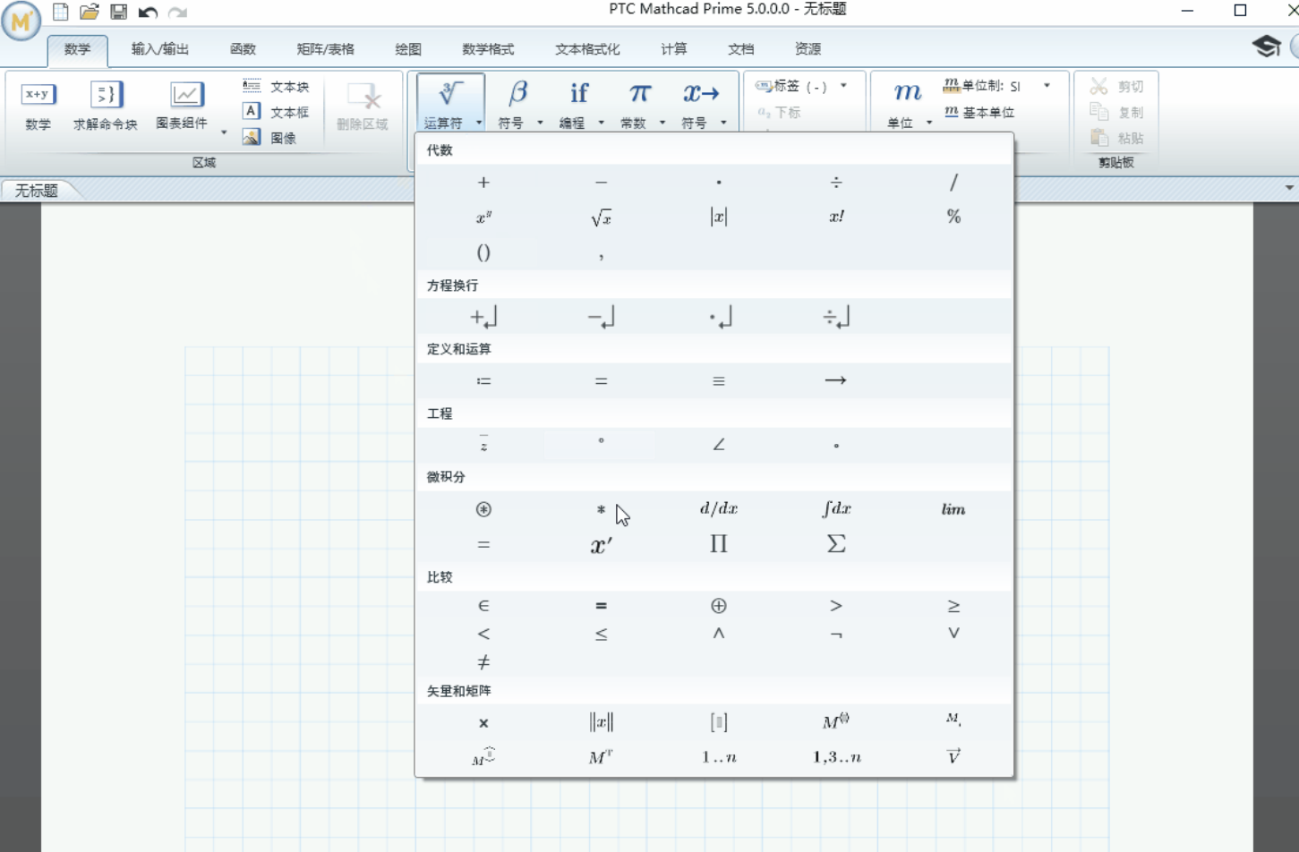Insert the not-equal ≠ comparison operator
Viewport: 1299px width, 852px height.
click(x=483, y=662)
